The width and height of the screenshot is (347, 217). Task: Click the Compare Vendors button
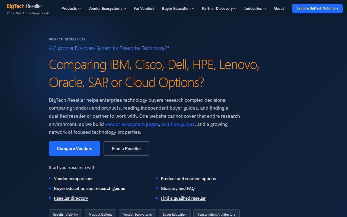[x=75, y=148]
